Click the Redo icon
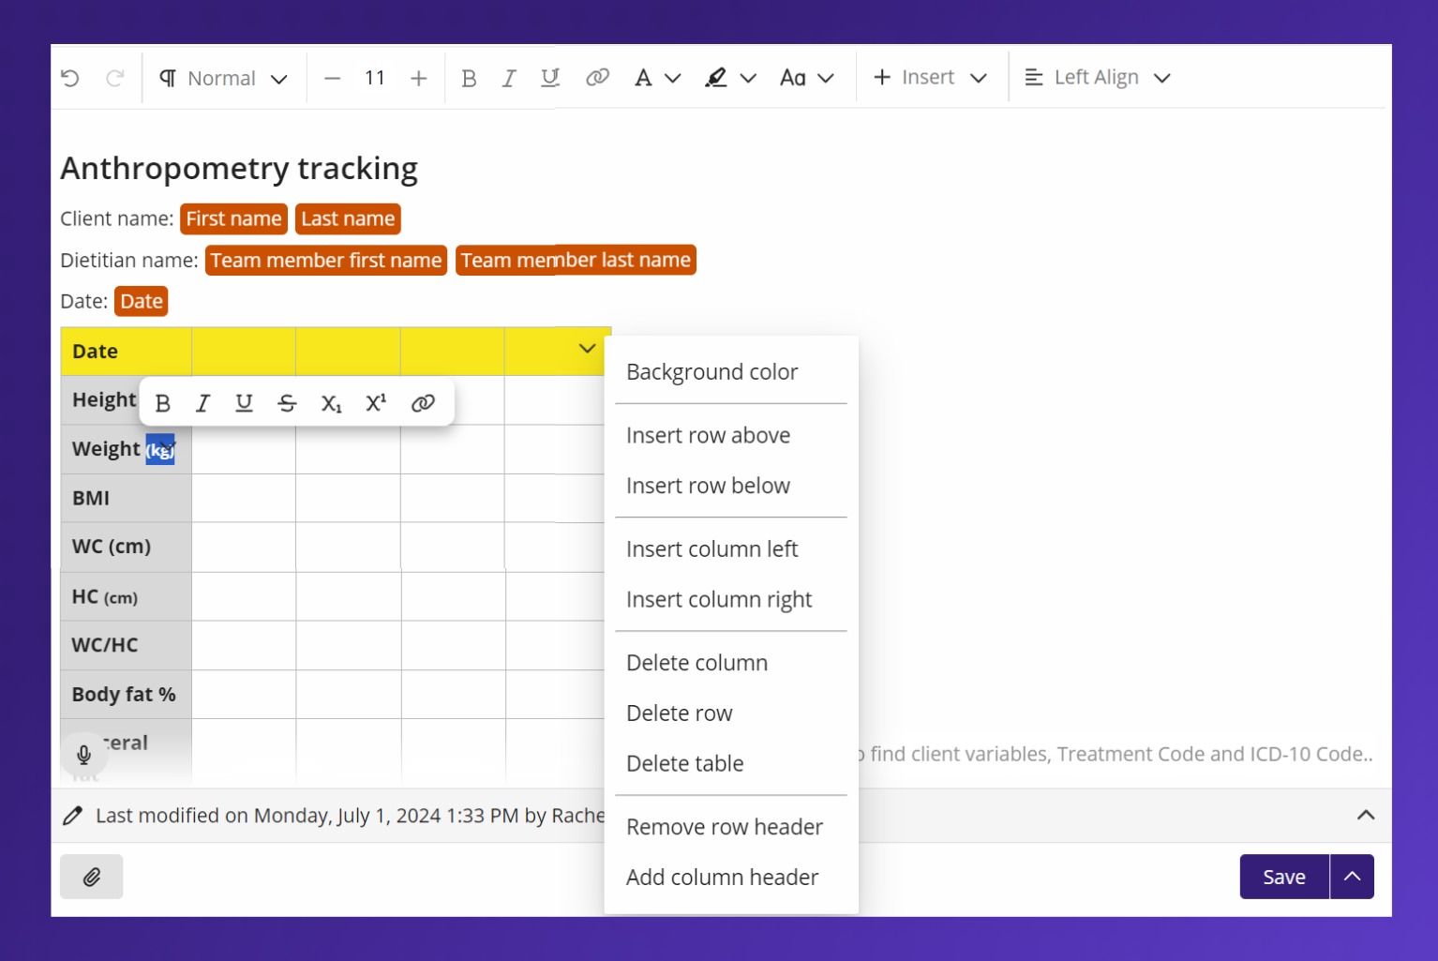This screenshot has width=1438, height=961. [115, 78]
